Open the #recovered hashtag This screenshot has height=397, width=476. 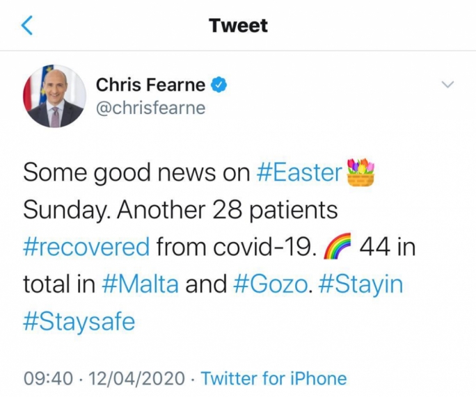point(86,247)
